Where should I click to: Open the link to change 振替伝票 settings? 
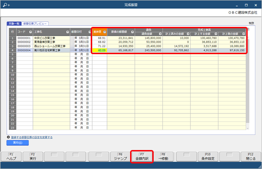[32, 137]
